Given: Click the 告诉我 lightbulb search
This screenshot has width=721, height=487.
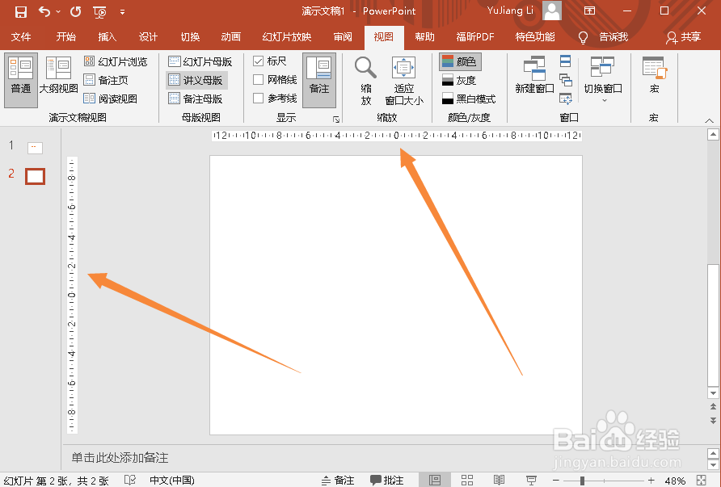Looking at the screenshot, I should [603, 37].
